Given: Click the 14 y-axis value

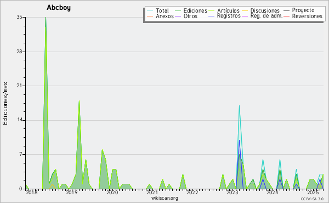Looking at the screenshot, I should (x=19, y=120).
